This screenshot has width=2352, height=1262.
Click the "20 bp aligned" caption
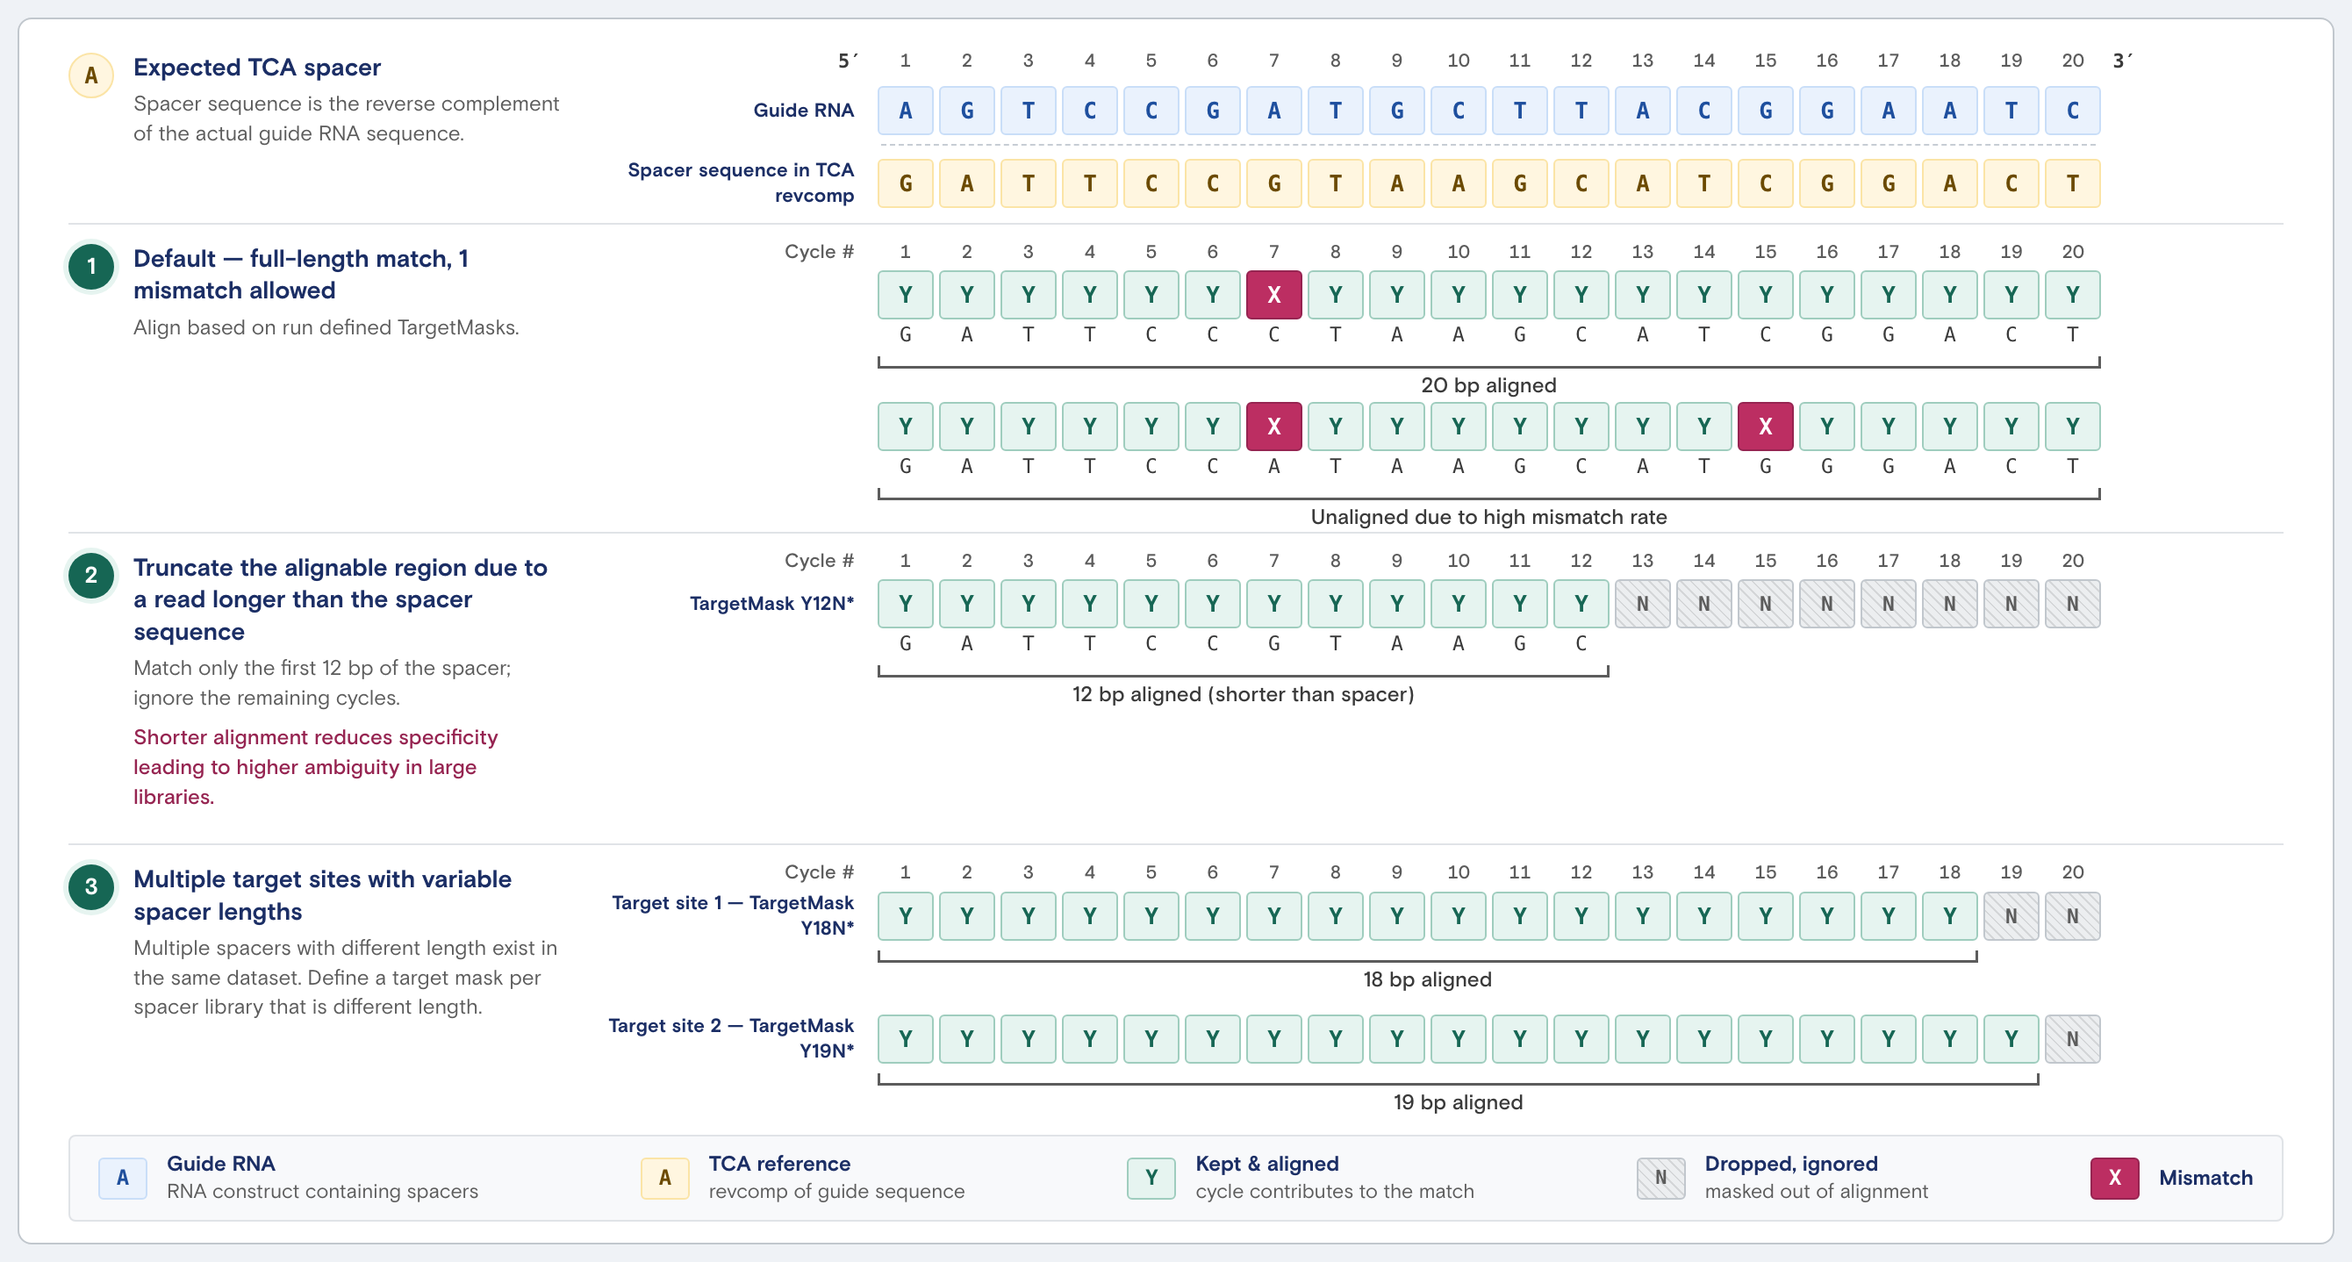click(1488, 385)
